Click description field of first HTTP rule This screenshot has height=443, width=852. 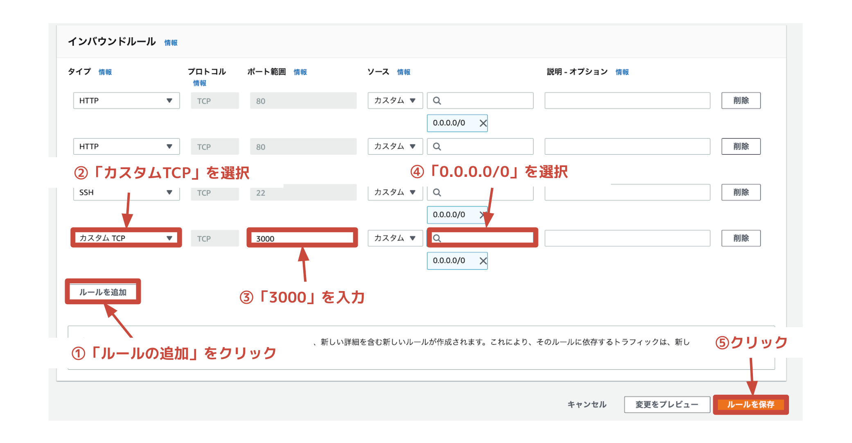tap(627, 101)
